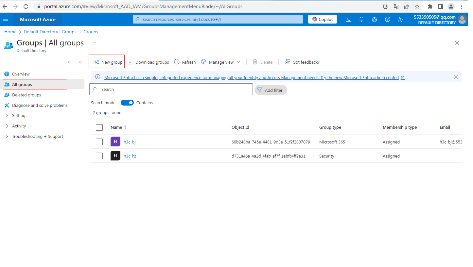Screen dimensions: 473x267
Task: Click the install app icon in address bar
Action: click(x=386, y=7)
